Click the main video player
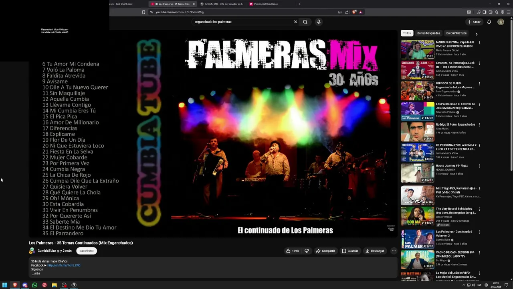Screen dimensions: 513x289 click(x=213, y=133)
